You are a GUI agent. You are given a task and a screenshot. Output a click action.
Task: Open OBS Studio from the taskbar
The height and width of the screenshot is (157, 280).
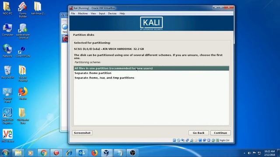[133, 153]
